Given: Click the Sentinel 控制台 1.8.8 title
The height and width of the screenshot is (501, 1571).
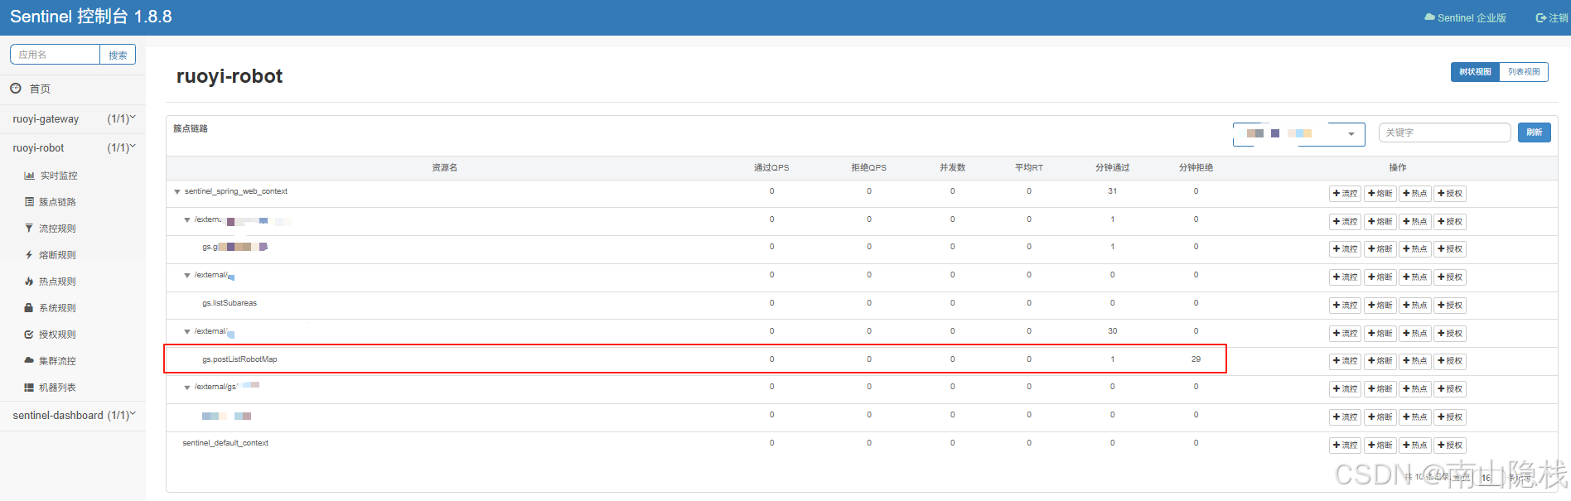Looking at the screenshot, I should pos(91,17).
